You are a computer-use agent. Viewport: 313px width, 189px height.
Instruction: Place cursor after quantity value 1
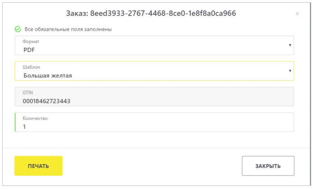(x=26, y=127)
